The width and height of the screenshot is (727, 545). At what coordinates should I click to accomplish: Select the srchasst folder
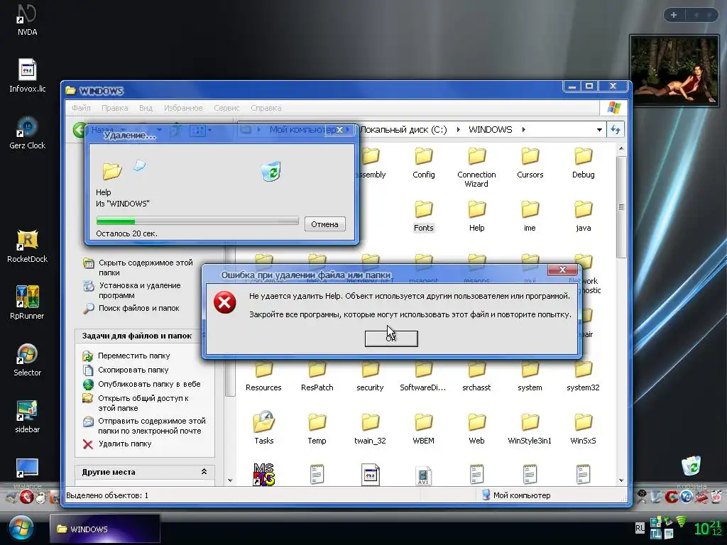point(476,376)
